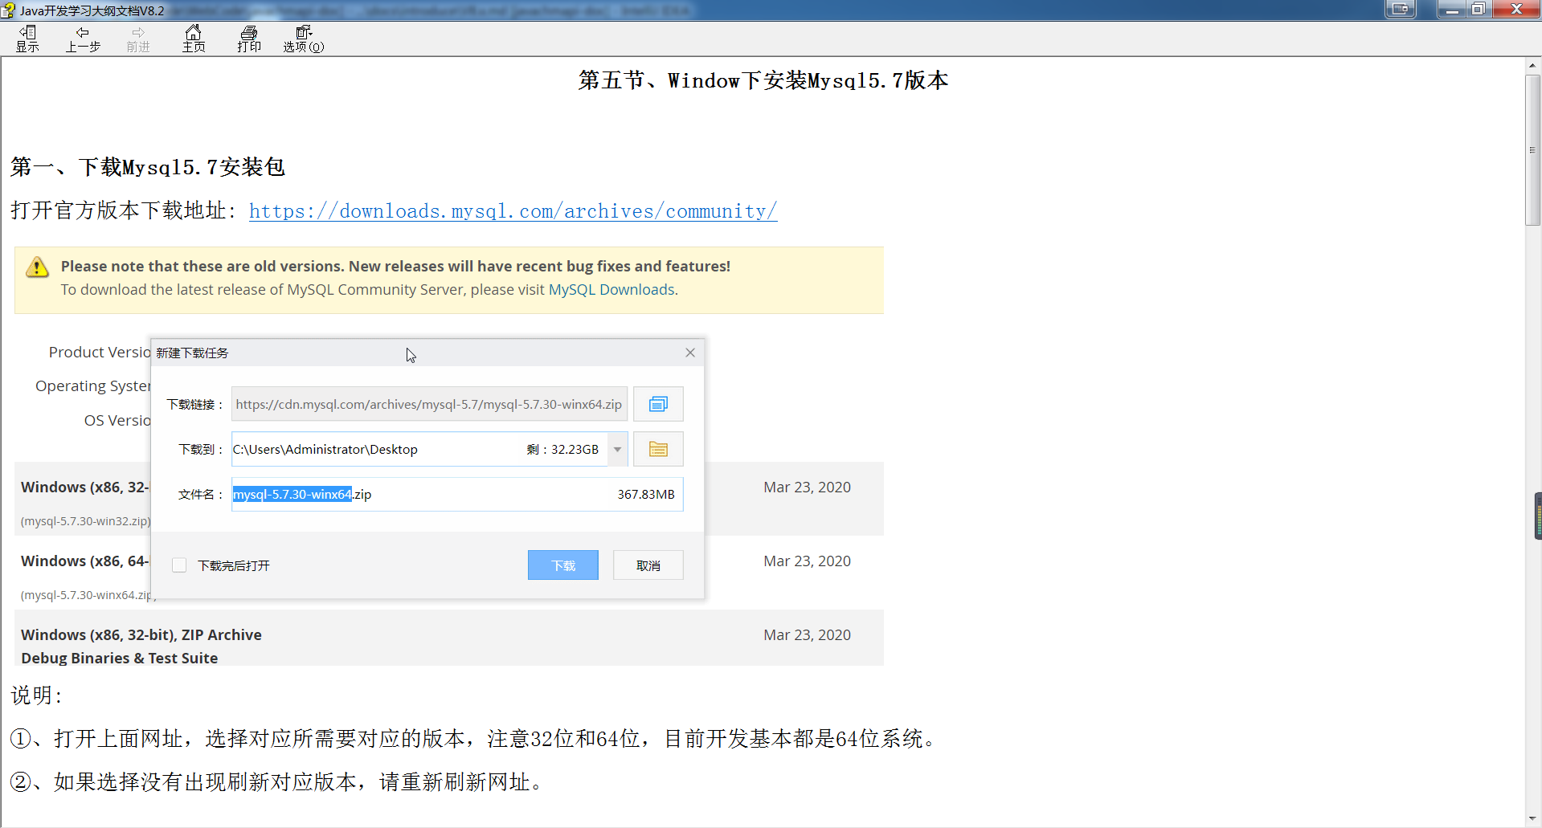Open the downloads.mysql.com archives link
The image size is (1542, 828).
pos(513,211)
